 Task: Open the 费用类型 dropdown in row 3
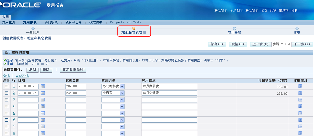(113, 100)
